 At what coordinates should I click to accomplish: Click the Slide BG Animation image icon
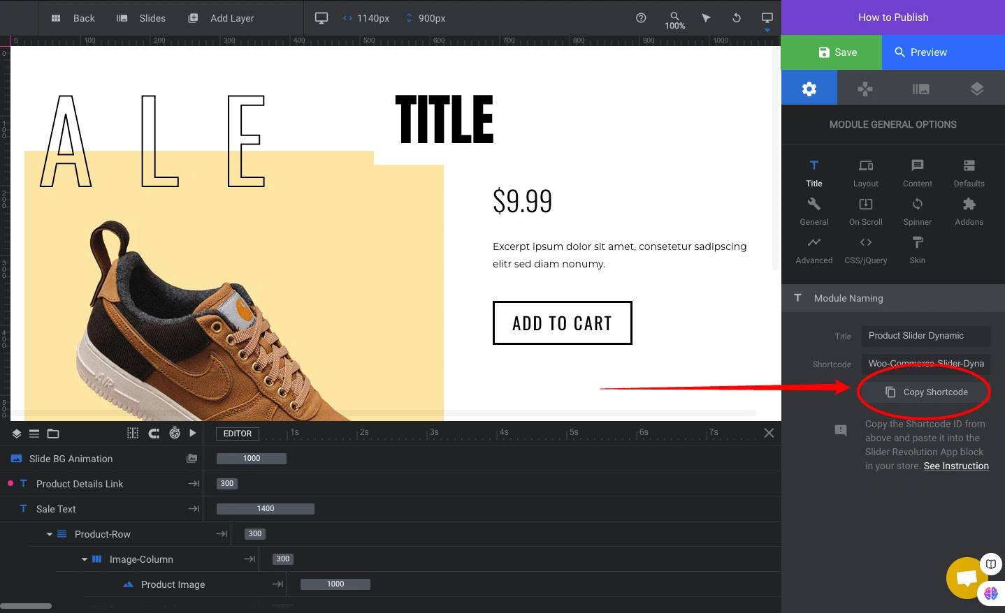tap(191, 459)
